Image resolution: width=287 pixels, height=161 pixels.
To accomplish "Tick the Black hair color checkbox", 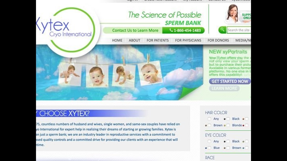I will pos(228,119).
